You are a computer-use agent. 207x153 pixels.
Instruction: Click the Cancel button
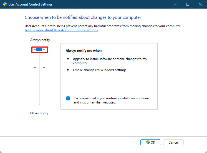click(173, 142)
